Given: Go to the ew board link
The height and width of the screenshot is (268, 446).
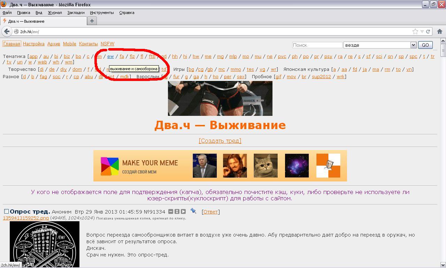Looking at the screenshot, I should [x=110, y=57].
